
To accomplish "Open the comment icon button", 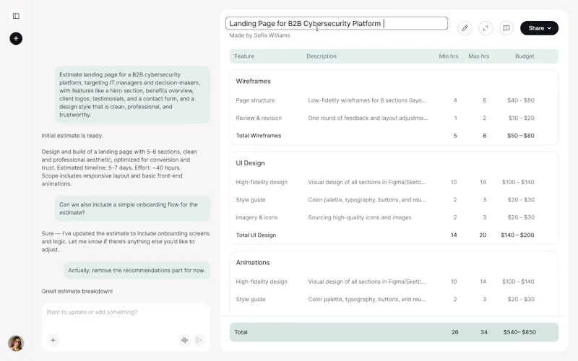I will coord(506,28).
